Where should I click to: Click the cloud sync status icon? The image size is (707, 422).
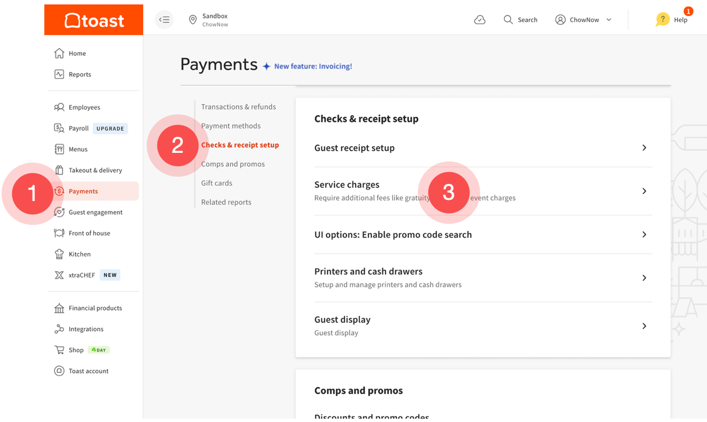coord(480,20)
